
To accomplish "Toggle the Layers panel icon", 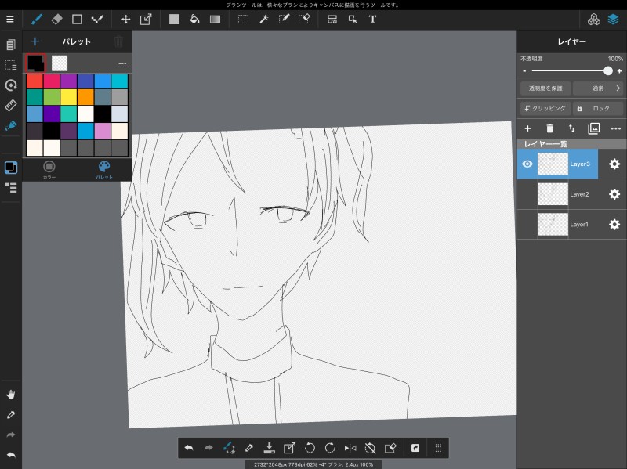I will (x=613, y=19).
